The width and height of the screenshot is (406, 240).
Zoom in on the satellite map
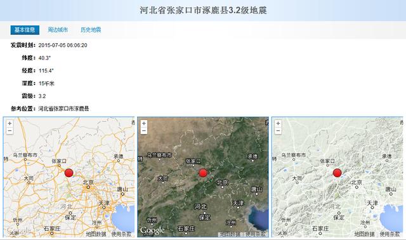pos(144,123)
